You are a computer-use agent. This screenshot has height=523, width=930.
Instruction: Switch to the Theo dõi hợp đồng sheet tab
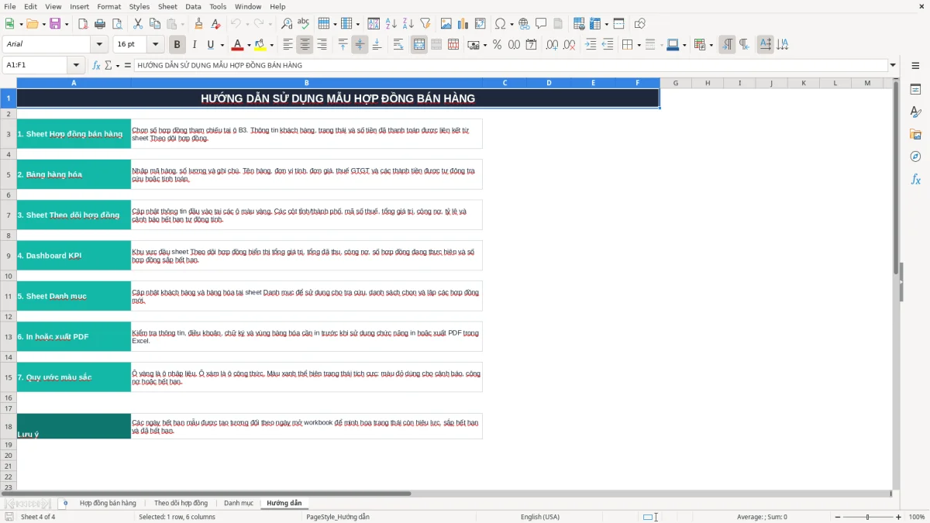181,503
